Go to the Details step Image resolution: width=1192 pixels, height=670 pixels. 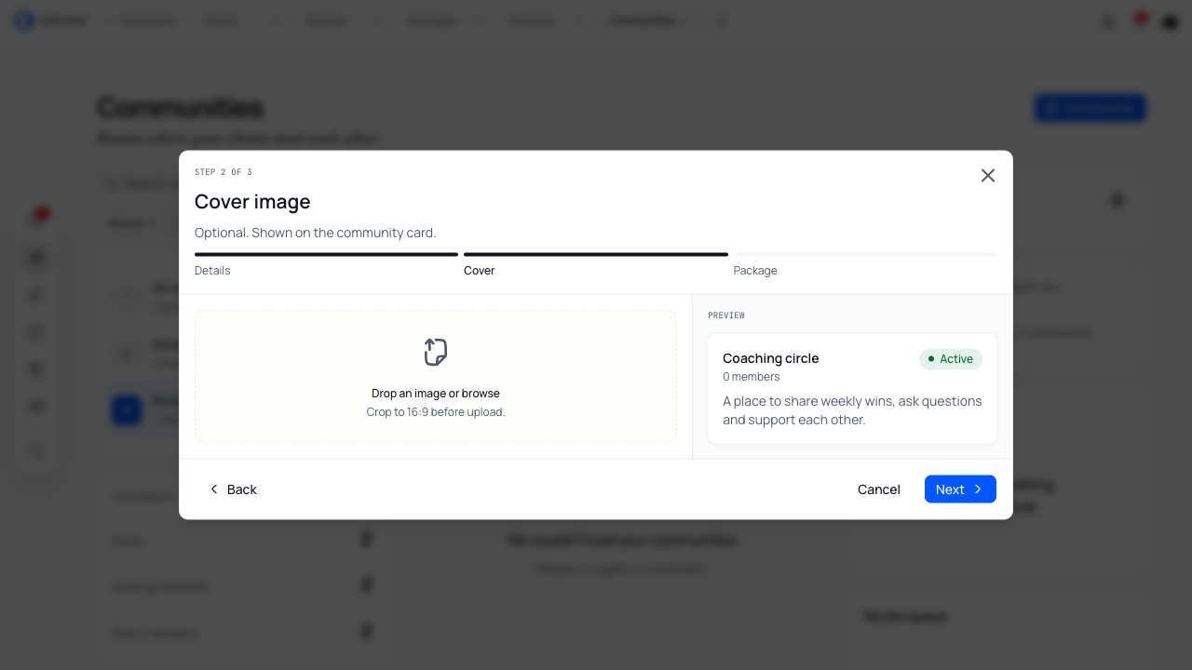pyautogui.click(x=212, y=271)
